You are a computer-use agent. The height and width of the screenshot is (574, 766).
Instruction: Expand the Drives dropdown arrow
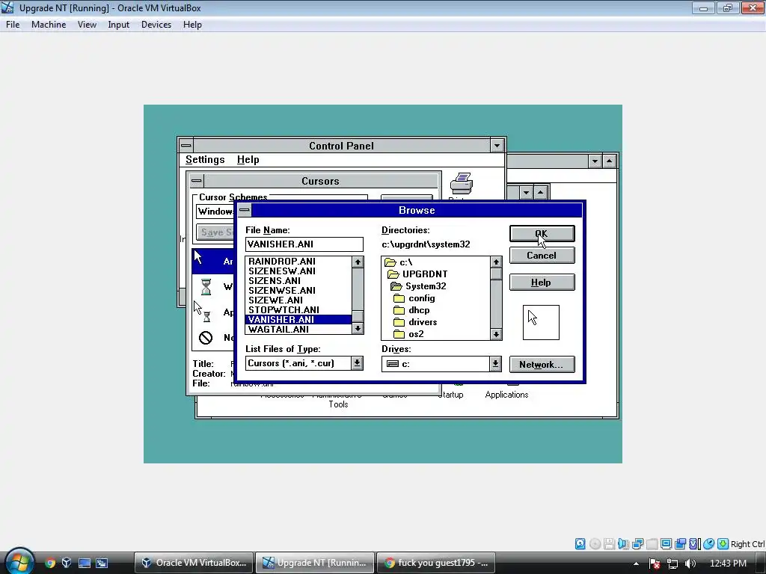coord(495,364)
